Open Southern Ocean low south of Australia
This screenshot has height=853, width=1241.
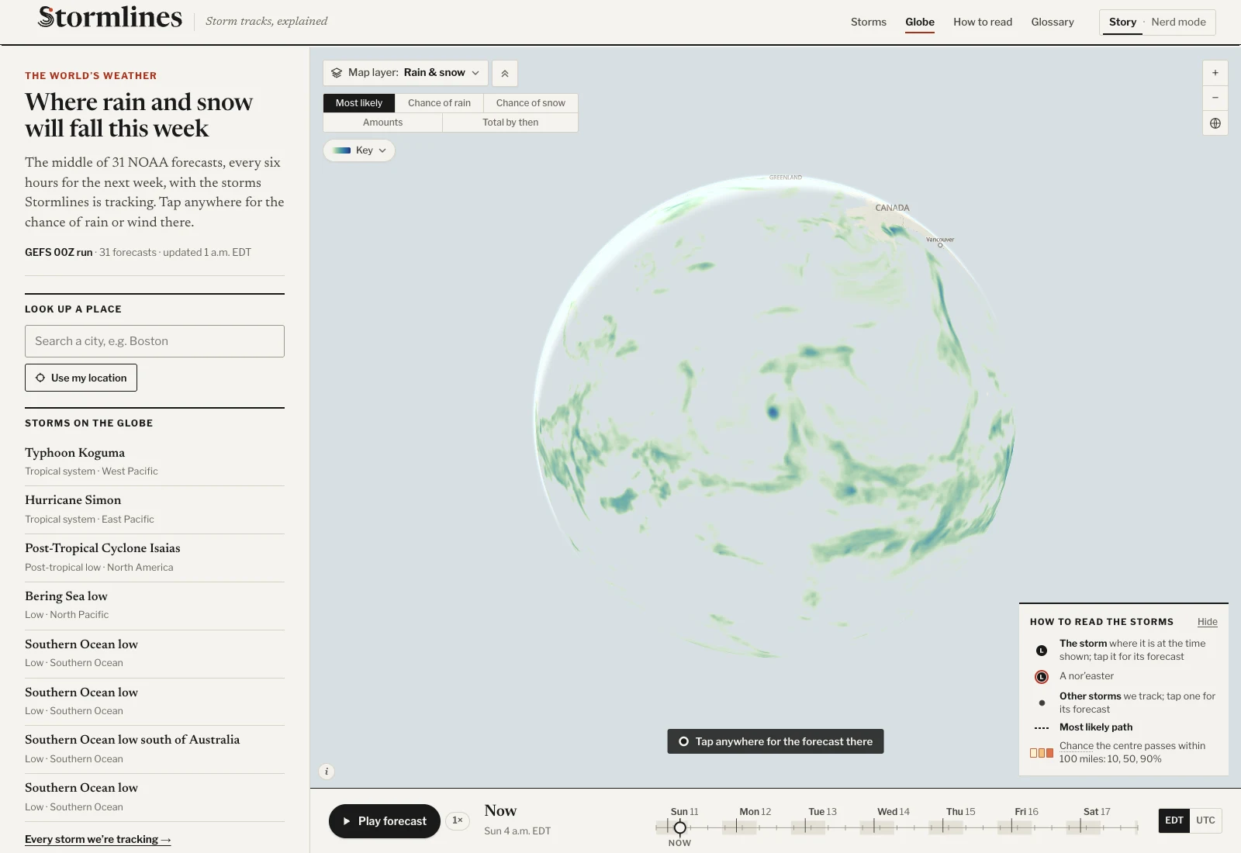(x=154, y=749)
